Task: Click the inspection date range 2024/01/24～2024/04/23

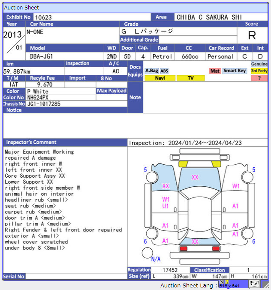Action: (x=205, y=143)
